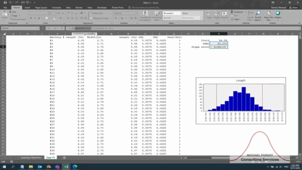Screen dimensions: 302x170
Task: Click the AutoSum sigma icon
Action: [232, 12]
